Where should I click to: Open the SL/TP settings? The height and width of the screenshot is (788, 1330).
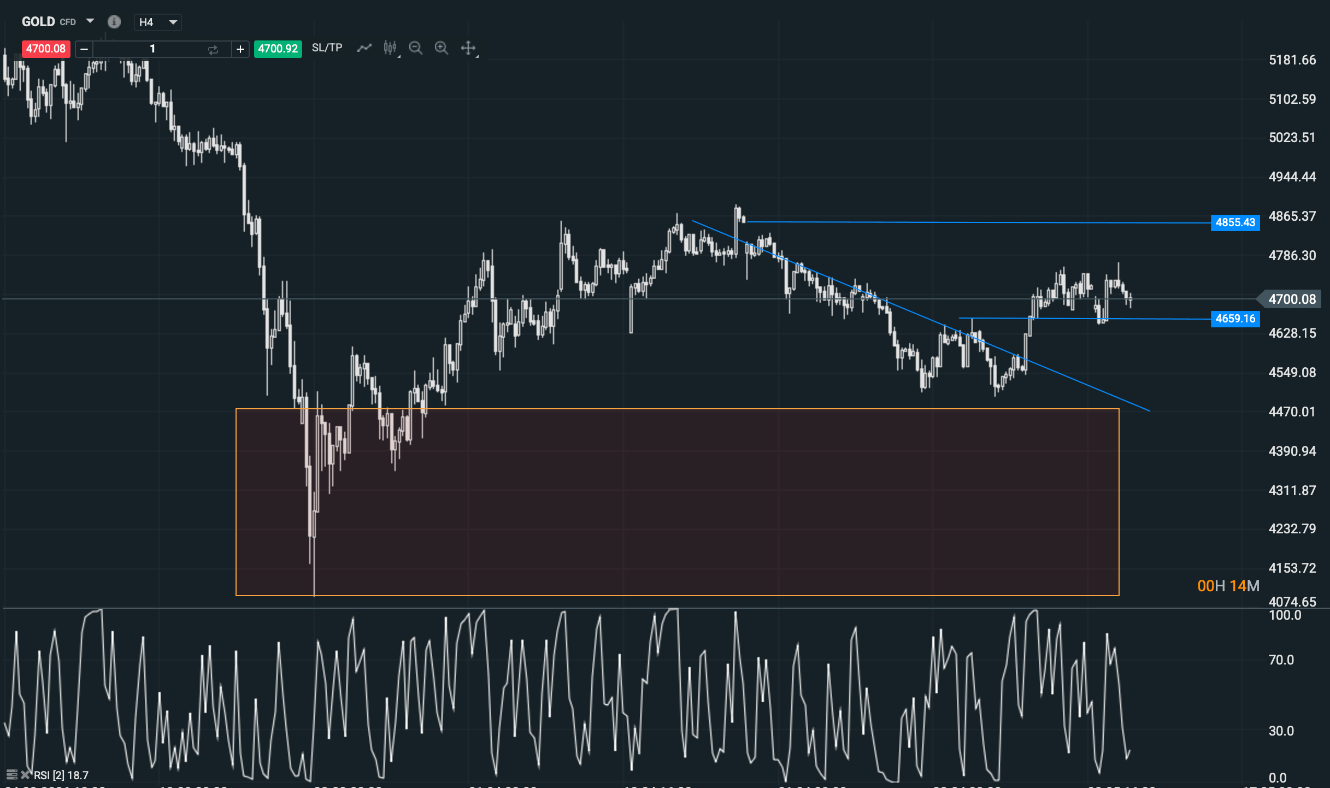coord(327,48)
